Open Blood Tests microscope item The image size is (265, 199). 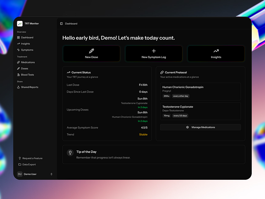[x=26, y=75]
